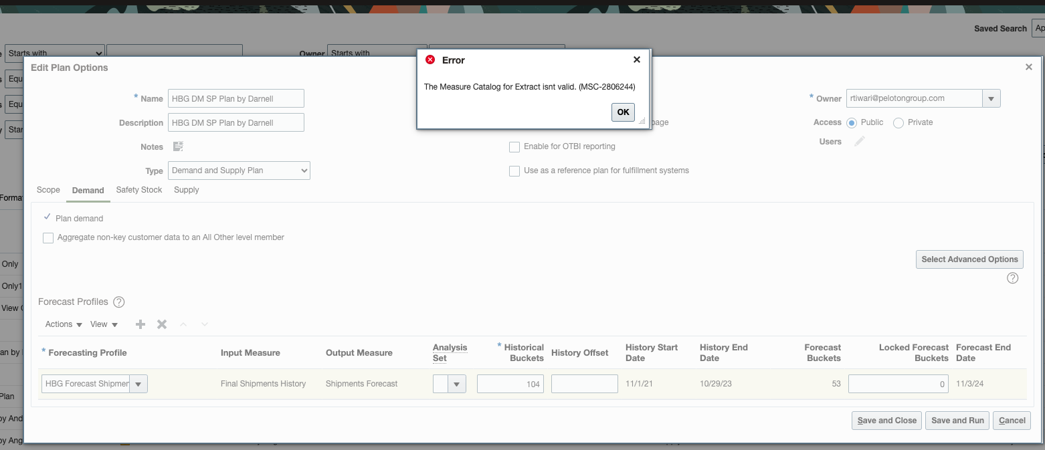Click the move-up arrow in Forecast Profiles toolbar
1045x450 pixels.
[183, 324]
